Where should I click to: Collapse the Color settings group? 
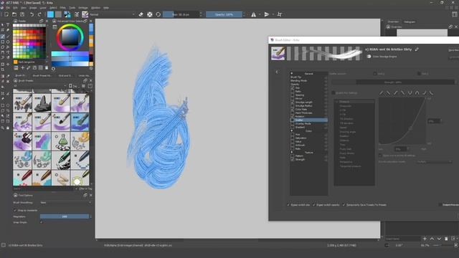click(292, 130)
